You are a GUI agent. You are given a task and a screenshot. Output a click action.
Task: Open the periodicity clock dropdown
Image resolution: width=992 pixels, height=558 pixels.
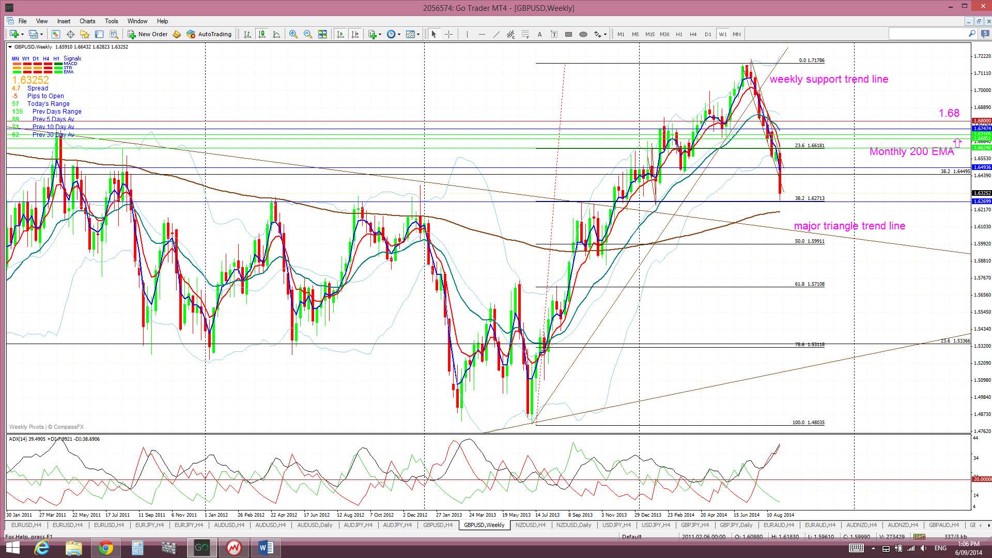pyautogui.click(x=399, y=34)
